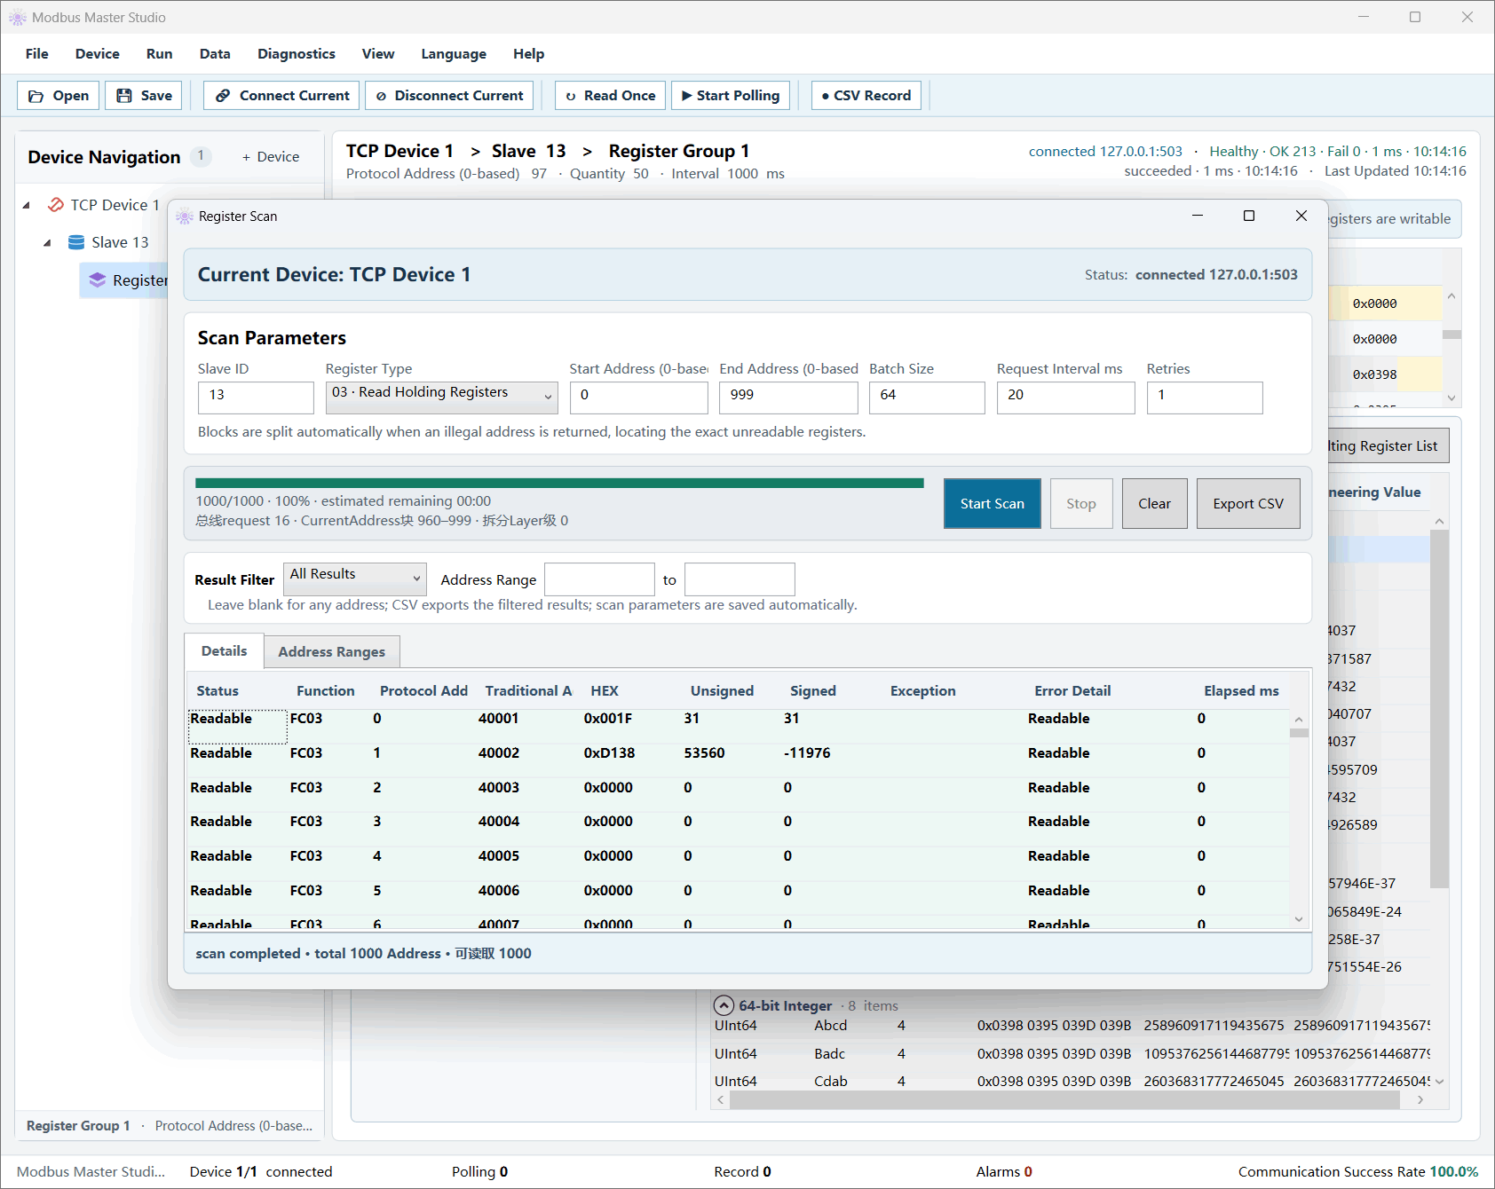This screenshot has height=1189, width=1495.
Task: Click the Slave 13 database icon
Action: click(76, 242)
